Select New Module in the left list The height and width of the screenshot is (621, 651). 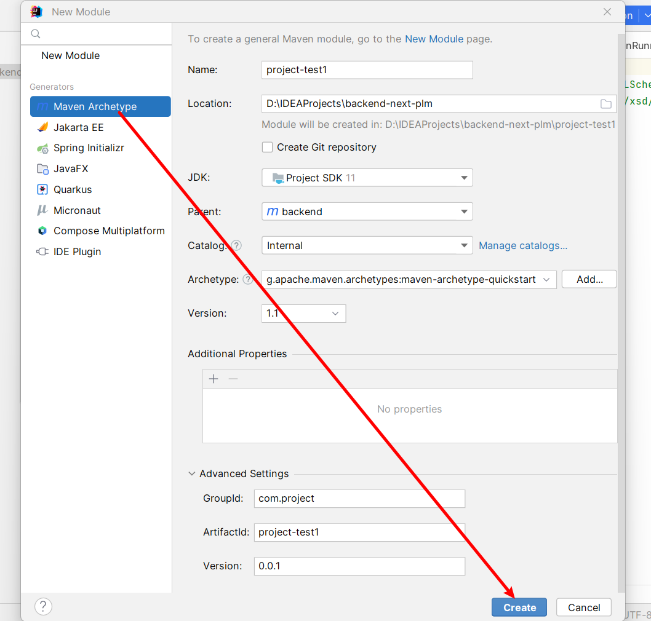(70, 55)
